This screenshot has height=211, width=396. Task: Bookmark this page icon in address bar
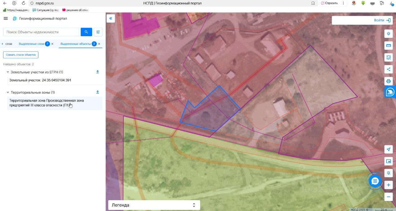click(x=313, y=3)
